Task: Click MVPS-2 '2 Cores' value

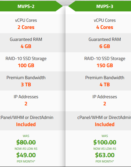Action: pyautogui.click(x=26, y=27)
